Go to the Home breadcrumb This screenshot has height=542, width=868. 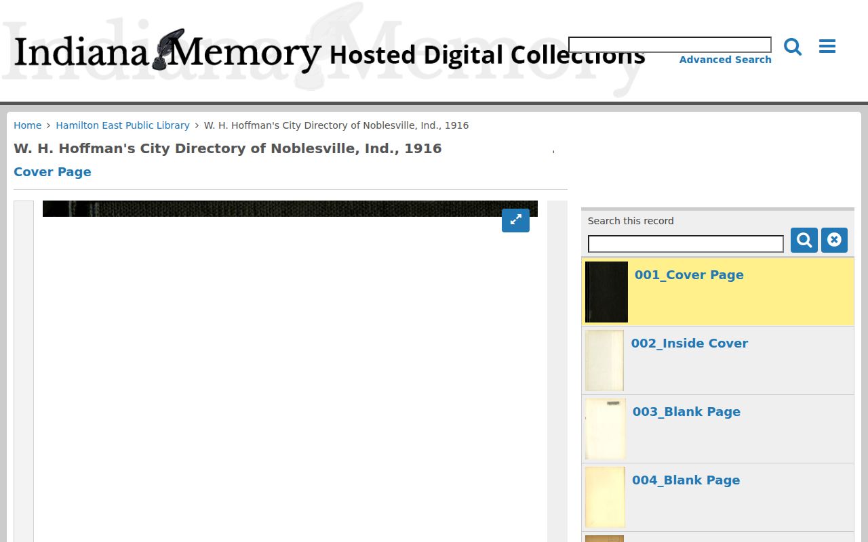[x=28, y=125]
